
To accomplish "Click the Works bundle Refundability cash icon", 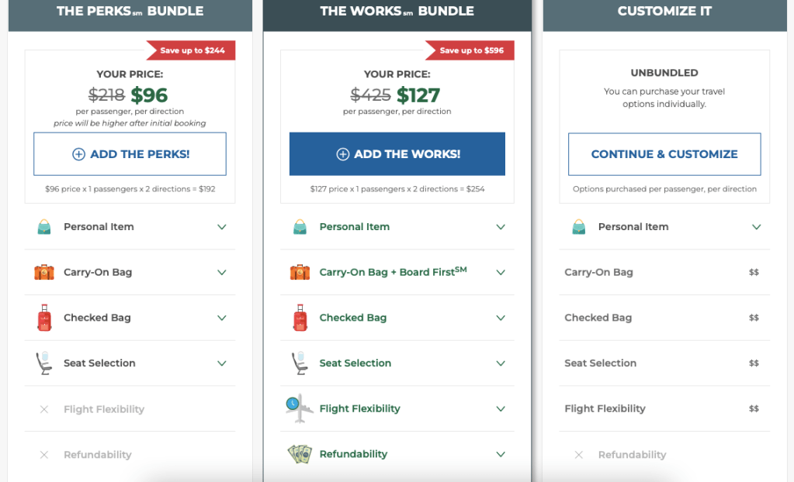I will [299, 454].
